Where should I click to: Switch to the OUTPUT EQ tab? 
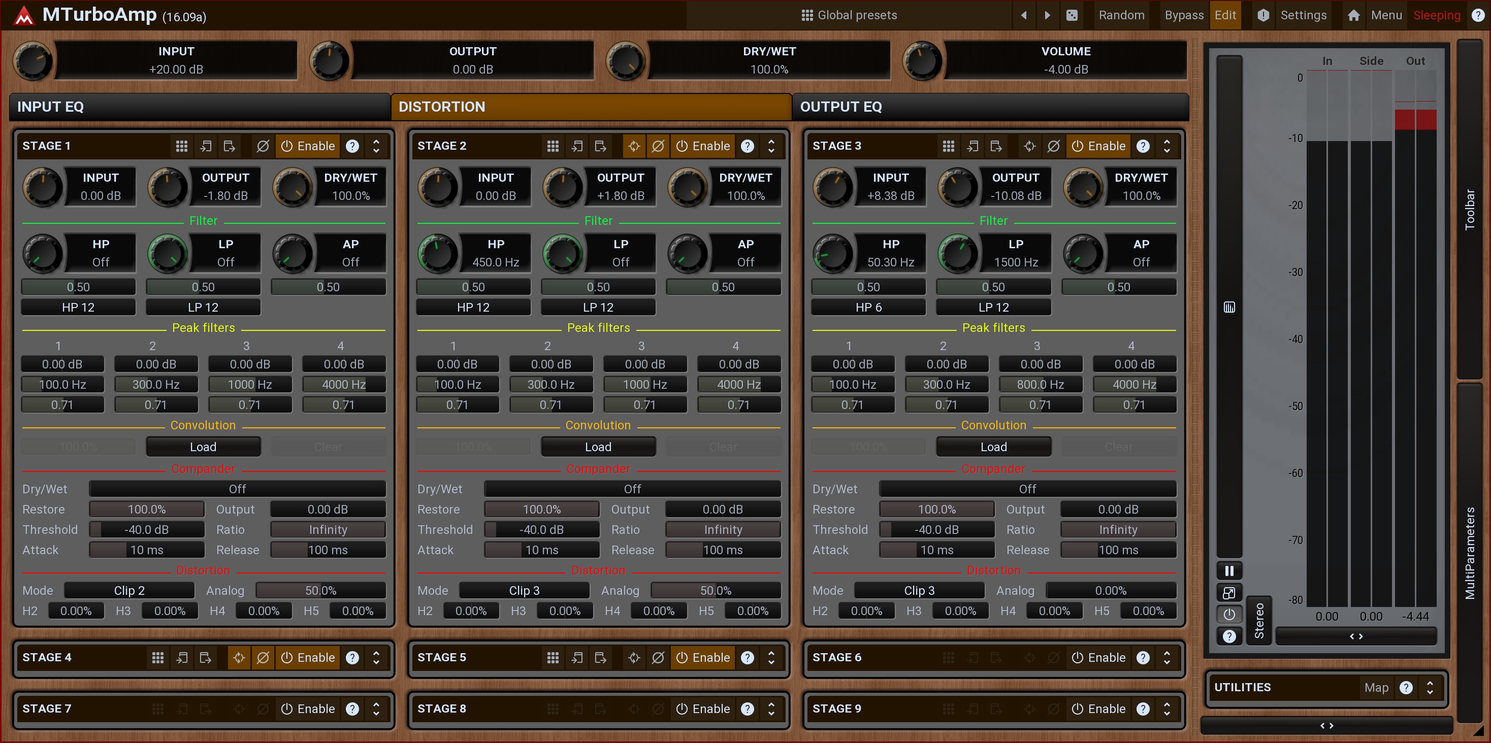coord(990,107)
